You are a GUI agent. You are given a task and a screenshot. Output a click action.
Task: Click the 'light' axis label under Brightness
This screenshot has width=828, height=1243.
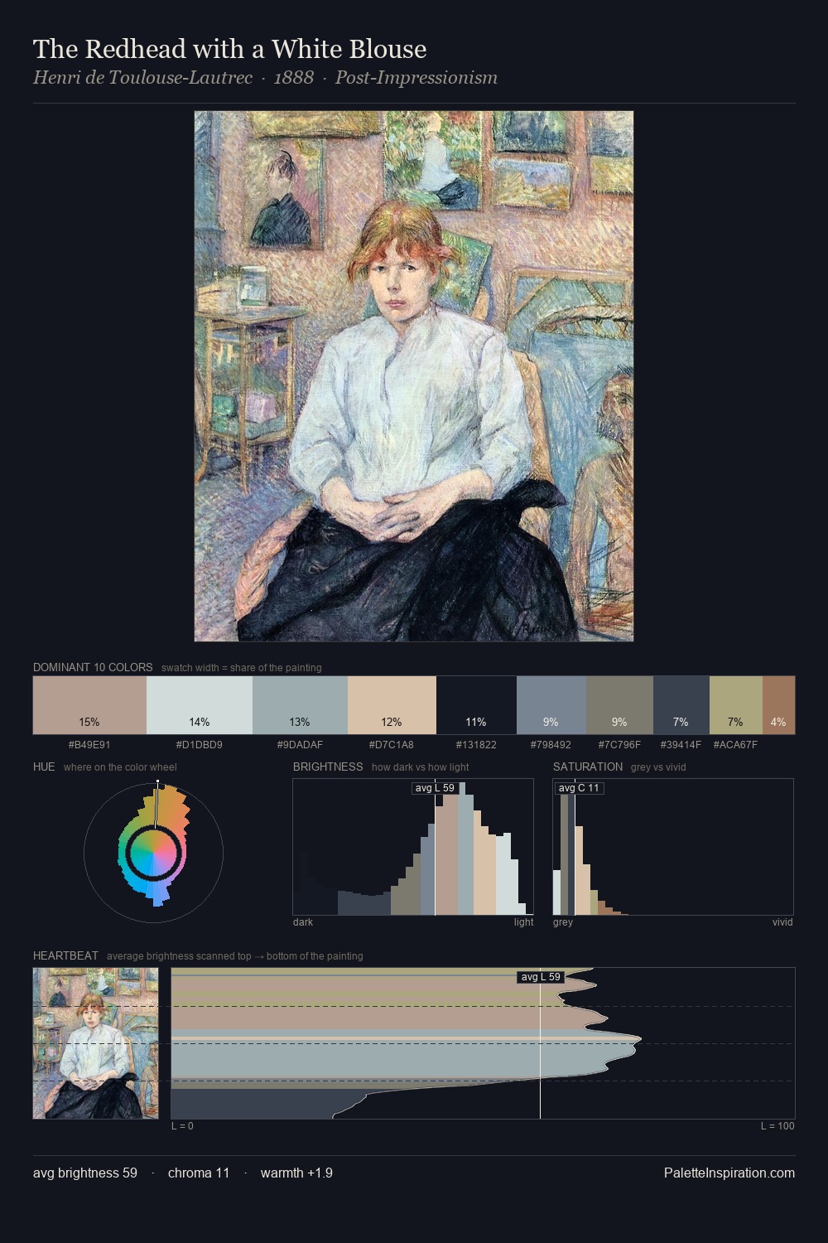coord(523,921)
